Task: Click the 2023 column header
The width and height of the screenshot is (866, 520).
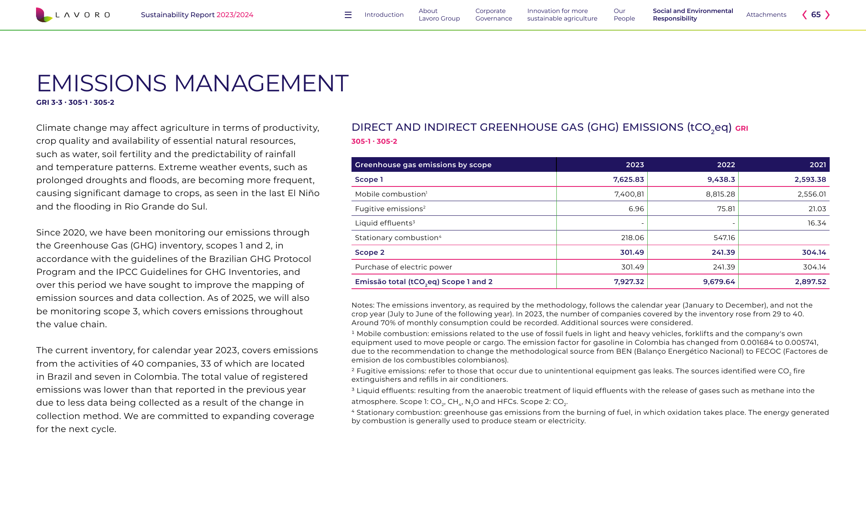Action: pyautogui.click(x=635, y=165)
